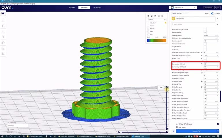Select the Mirror tool in left toolbar
Screen dimensions: 222x138
3,37
